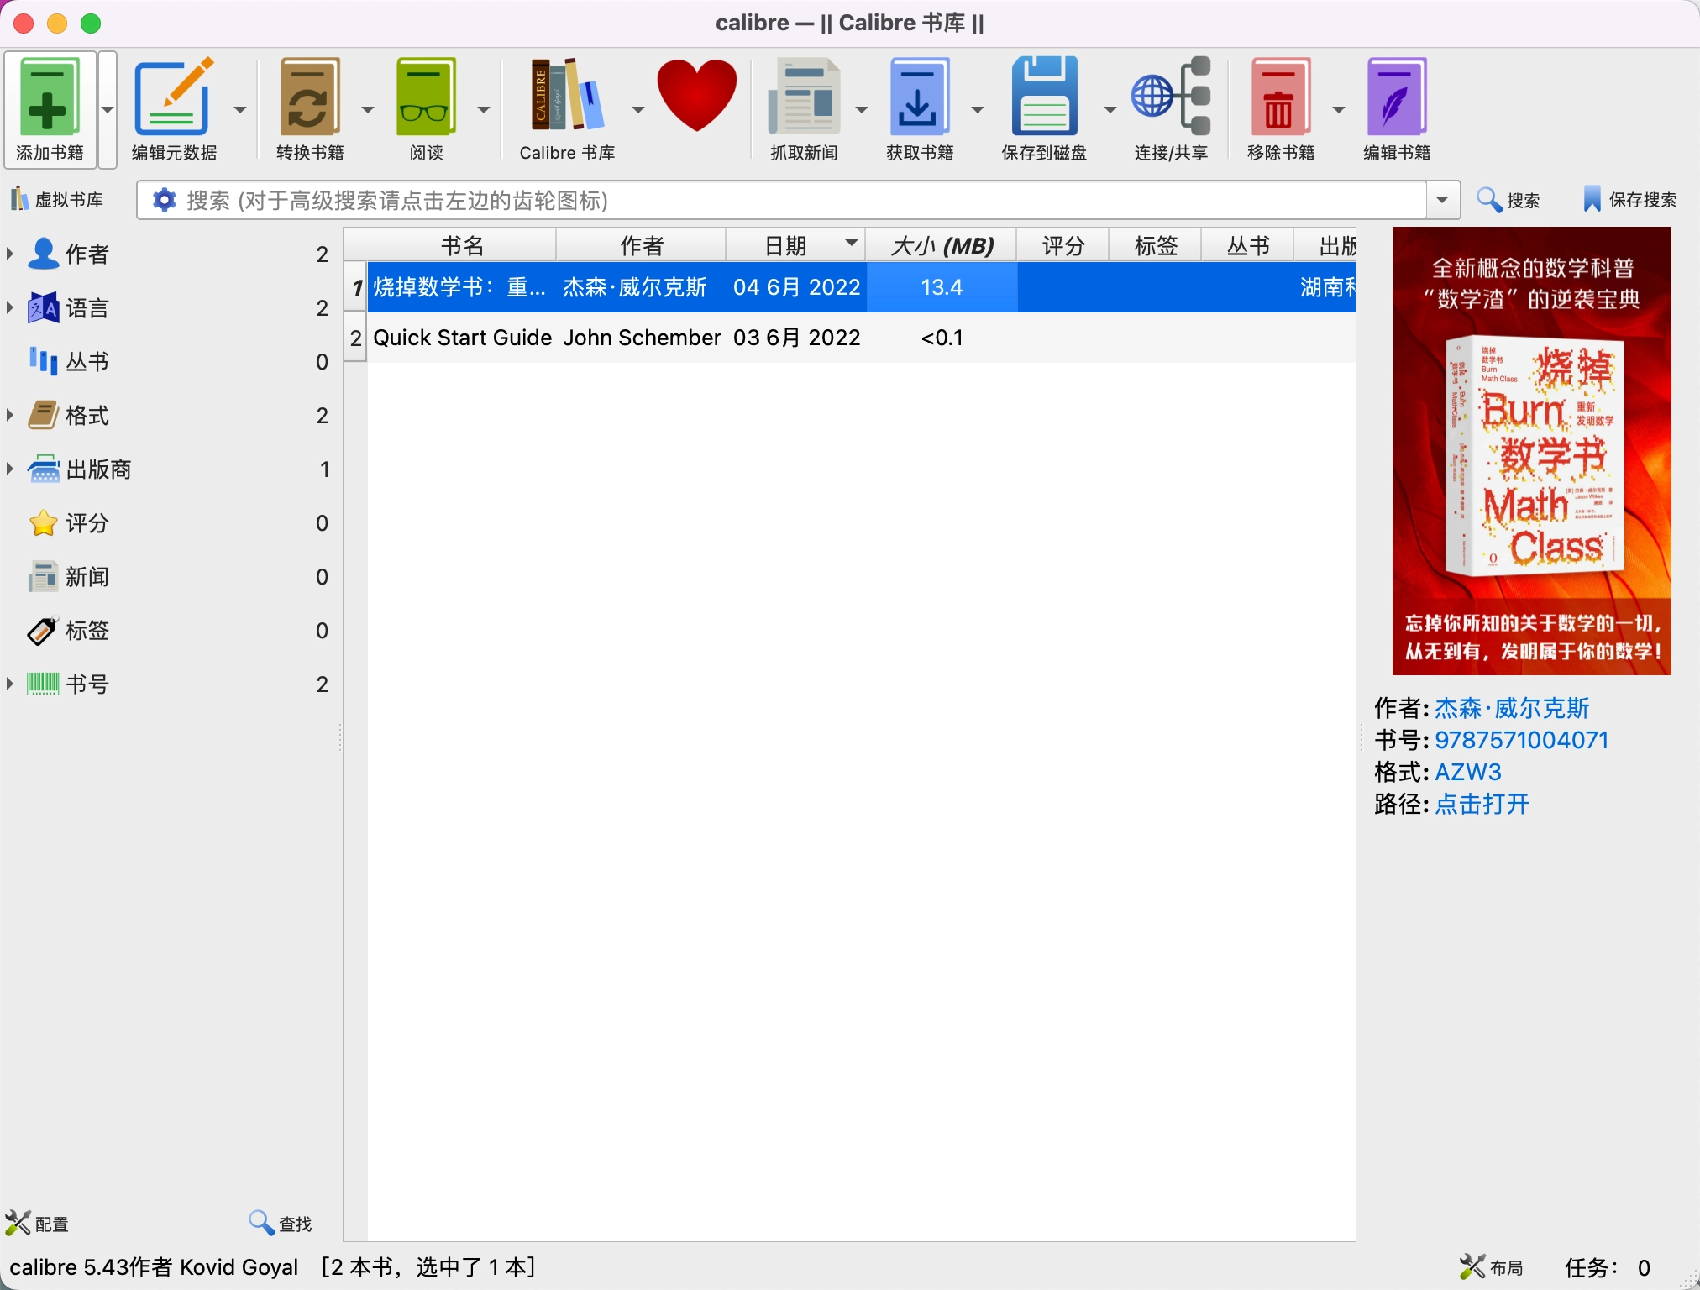Open author link 杰森·威尔克斯 in details
This screenshot has width=1700, height=1290.
pos(1512,708)
